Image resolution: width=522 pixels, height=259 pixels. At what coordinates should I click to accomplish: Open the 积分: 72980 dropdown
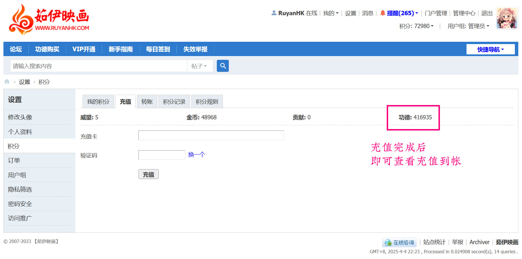pos(416,26)
